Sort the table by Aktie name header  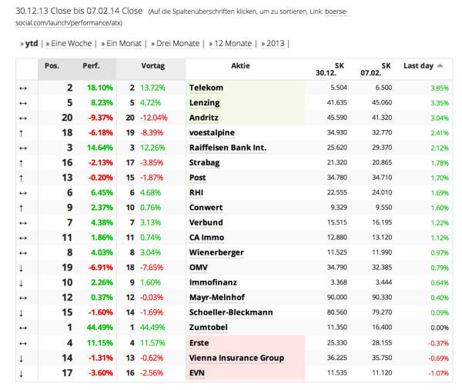(240, 66)
